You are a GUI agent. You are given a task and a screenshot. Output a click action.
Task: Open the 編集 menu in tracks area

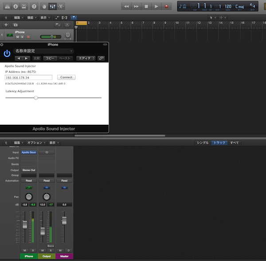click(18, 17)
